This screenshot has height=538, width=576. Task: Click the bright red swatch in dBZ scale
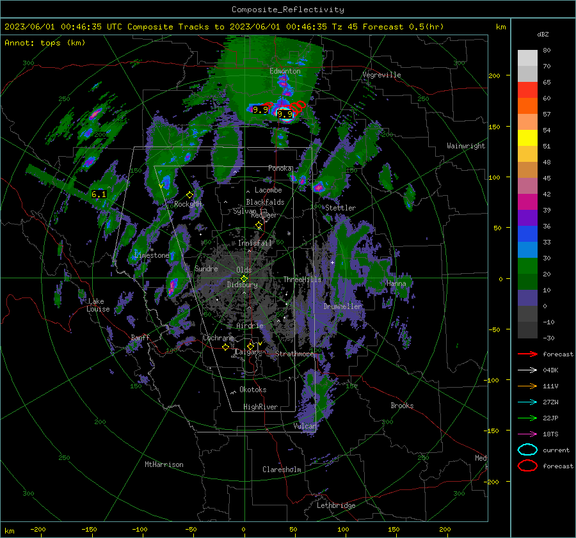(x=527, y=90)
